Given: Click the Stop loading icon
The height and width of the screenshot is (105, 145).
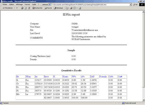Looking at the screenshot, I should [x=22, y=8].
